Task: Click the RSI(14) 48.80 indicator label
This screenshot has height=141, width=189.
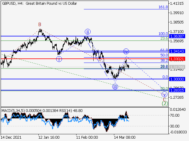Action: pyautogui.click(x=71, y=110)
